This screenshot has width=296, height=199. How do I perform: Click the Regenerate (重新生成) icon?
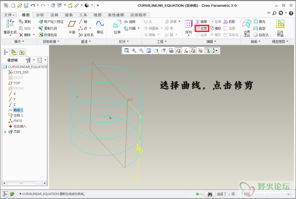point(10,27)
